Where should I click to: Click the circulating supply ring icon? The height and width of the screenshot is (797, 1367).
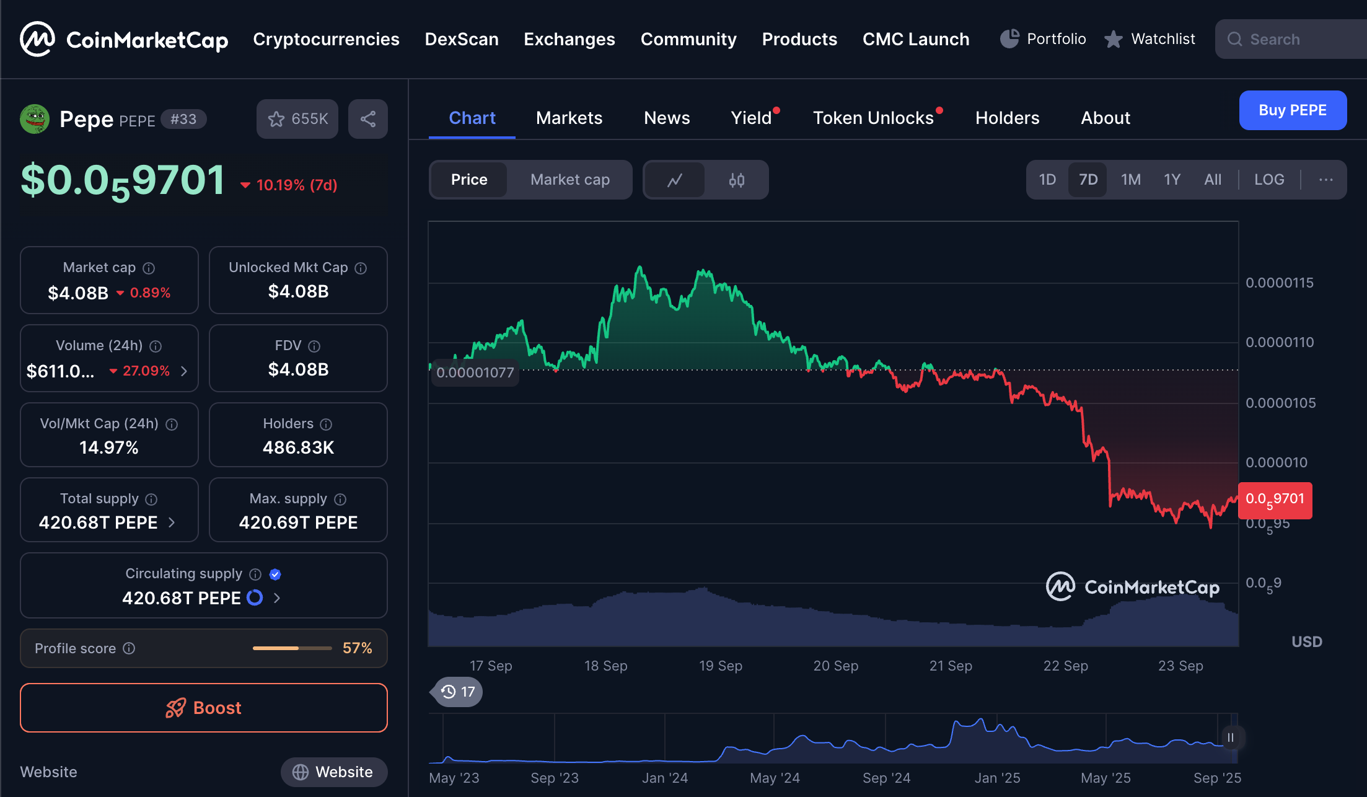tap(255, 598)
